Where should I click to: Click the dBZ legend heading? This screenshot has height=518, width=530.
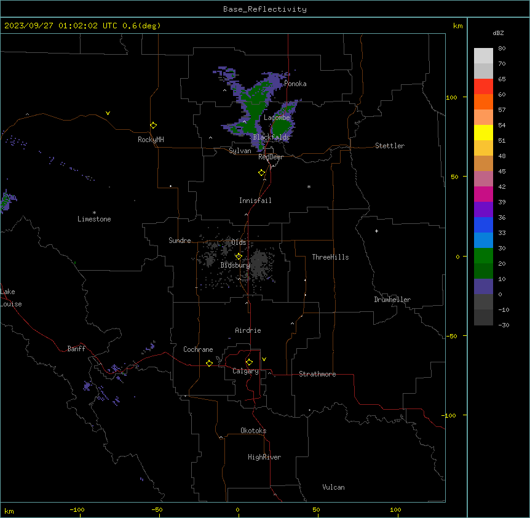[x=498, y=33]
